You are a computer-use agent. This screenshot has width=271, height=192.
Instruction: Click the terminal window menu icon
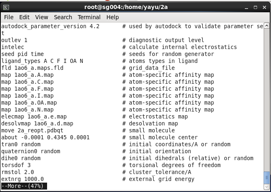coord(5,7)
